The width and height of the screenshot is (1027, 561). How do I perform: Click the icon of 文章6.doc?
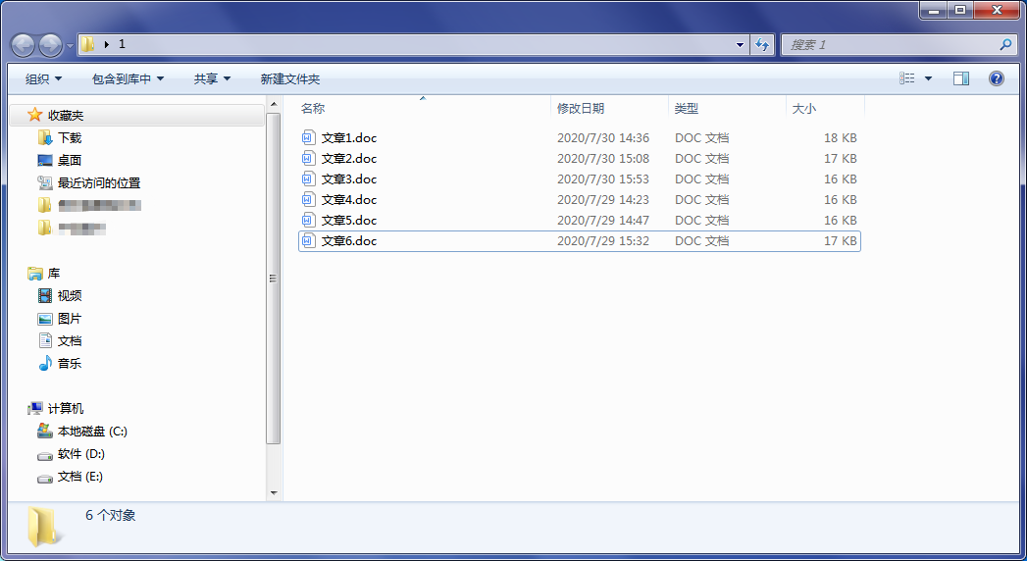point(309,241)
